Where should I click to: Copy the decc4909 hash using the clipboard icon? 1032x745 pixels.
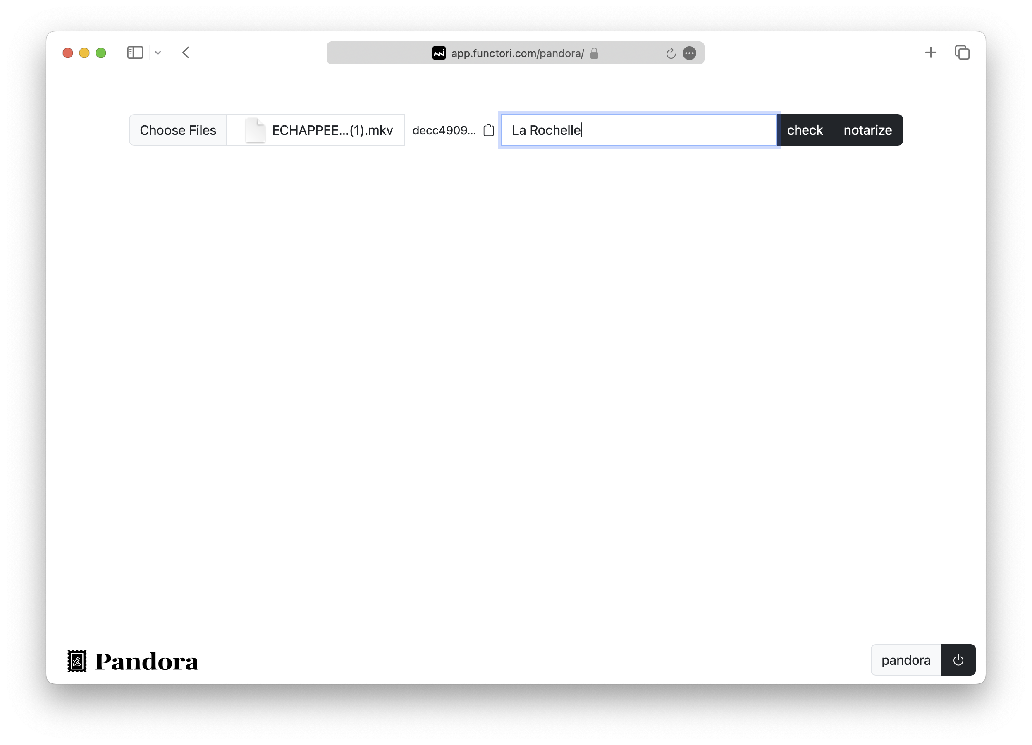(488, 130)
